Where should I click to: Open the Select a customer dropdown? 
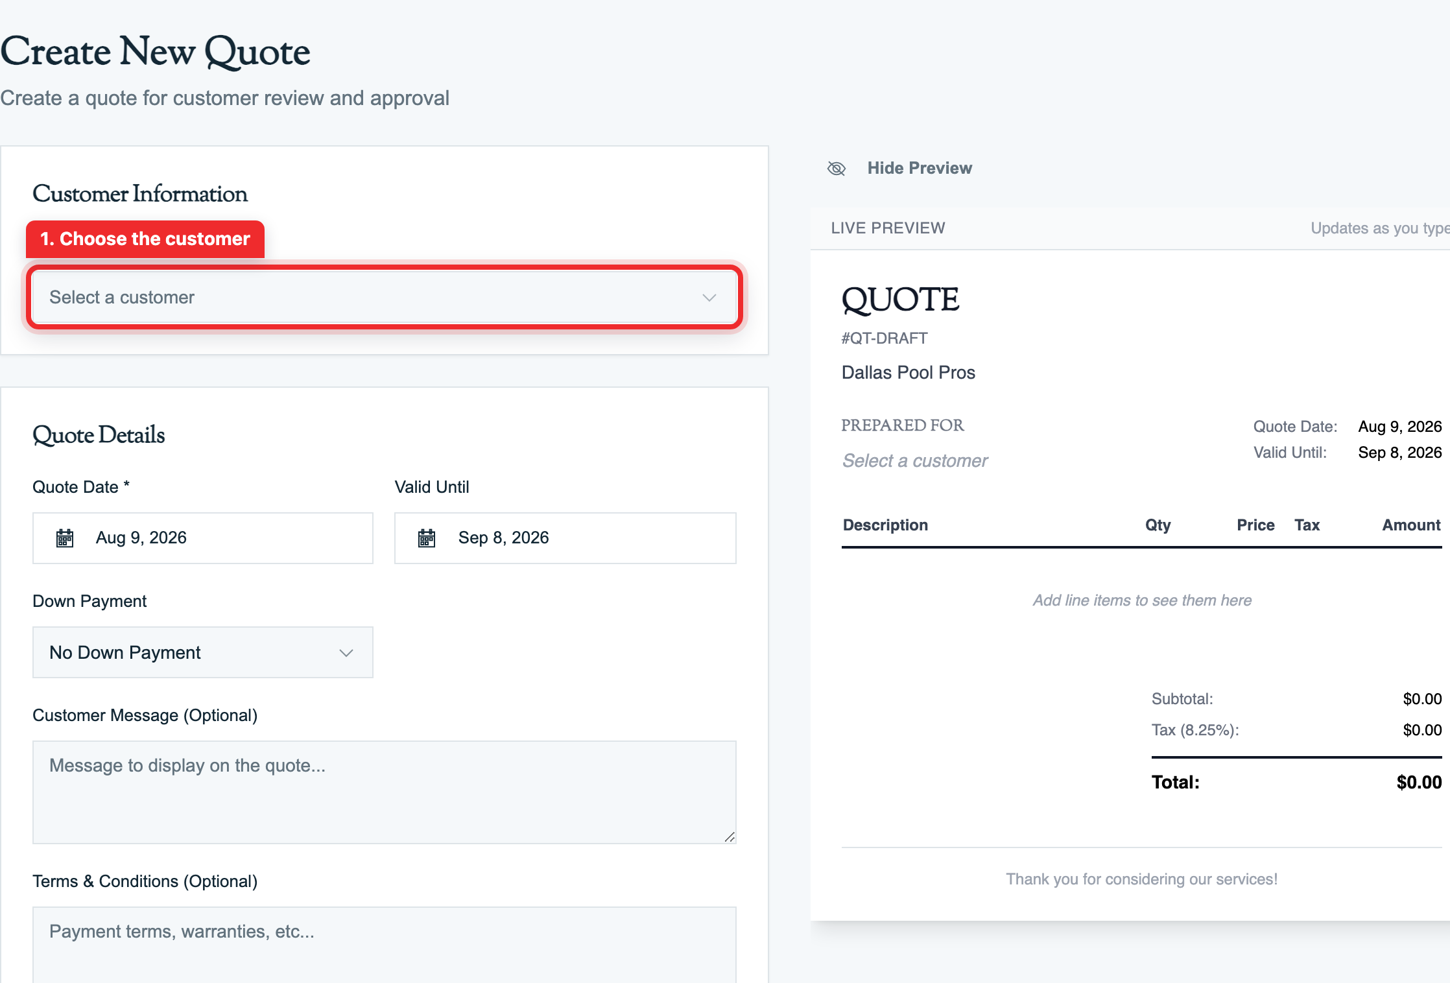click(385, 297)
